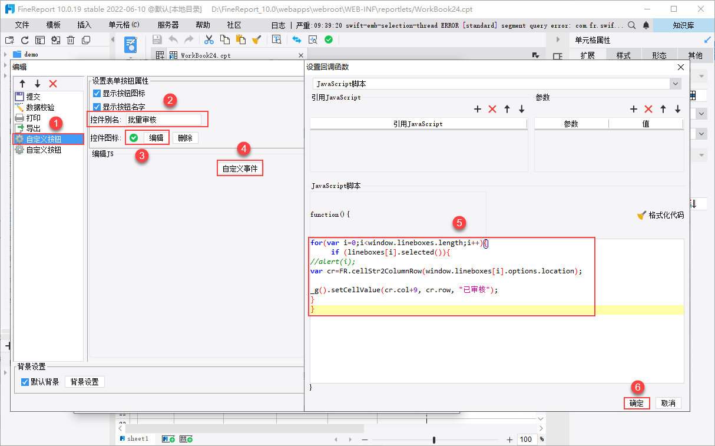Add a new referenced JavaScript with the plus icon
The height and width of the screenshot is (446, 715).
point(478,109)
